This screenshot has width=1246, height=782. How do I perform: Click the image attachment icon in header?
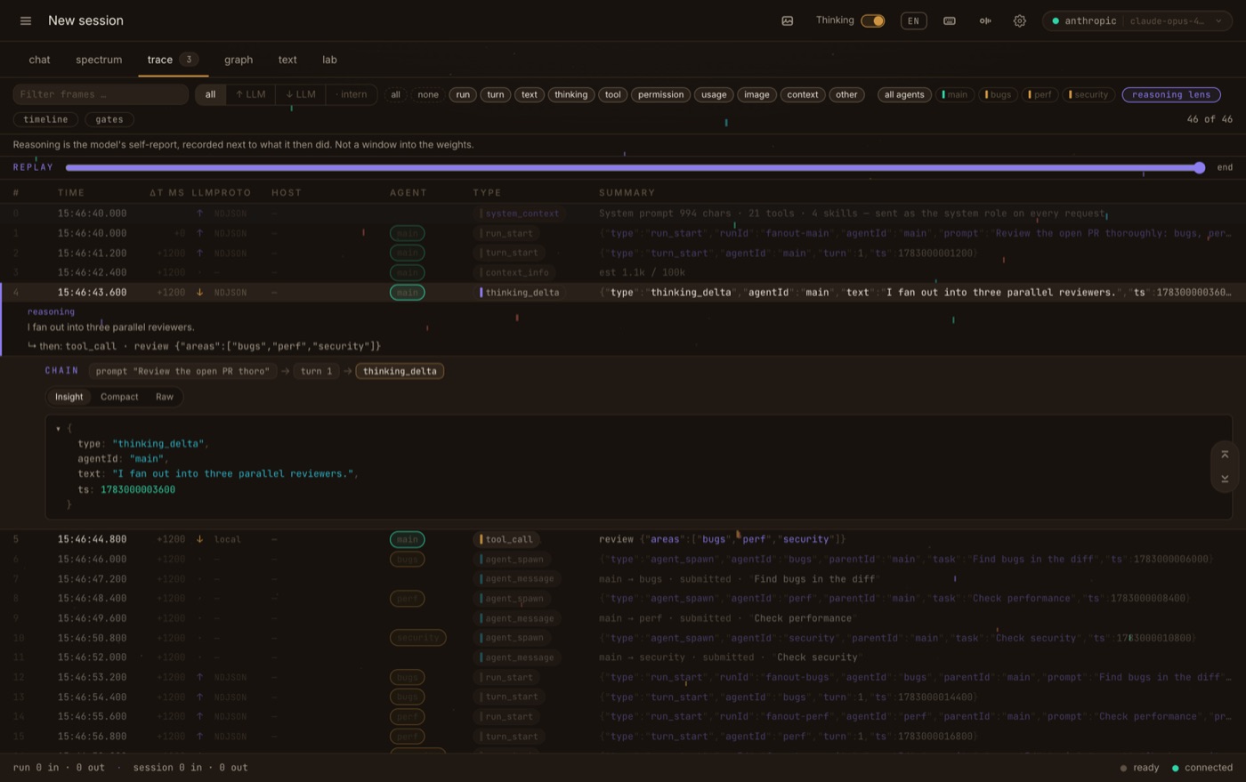788,20
